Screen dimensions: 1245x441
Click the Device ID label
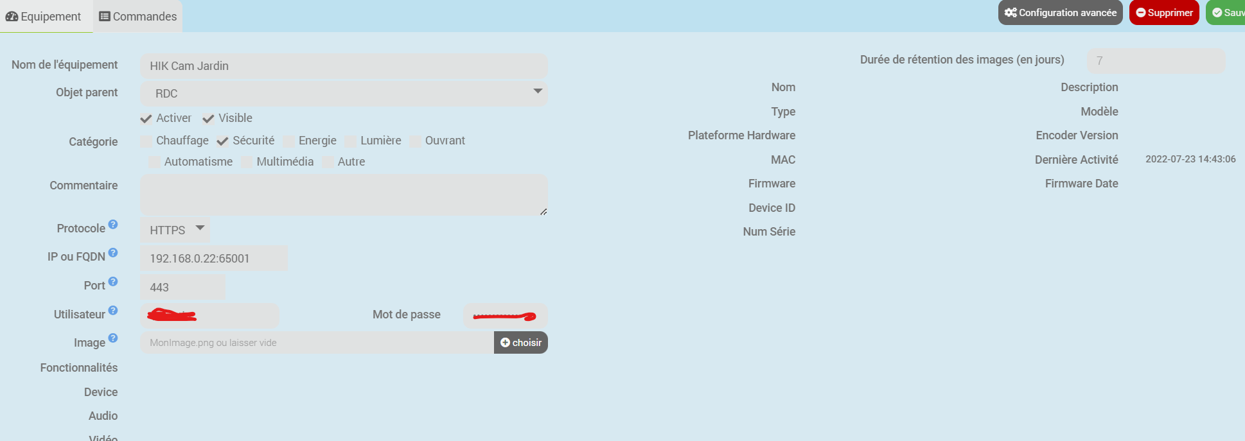click(772, 208)
